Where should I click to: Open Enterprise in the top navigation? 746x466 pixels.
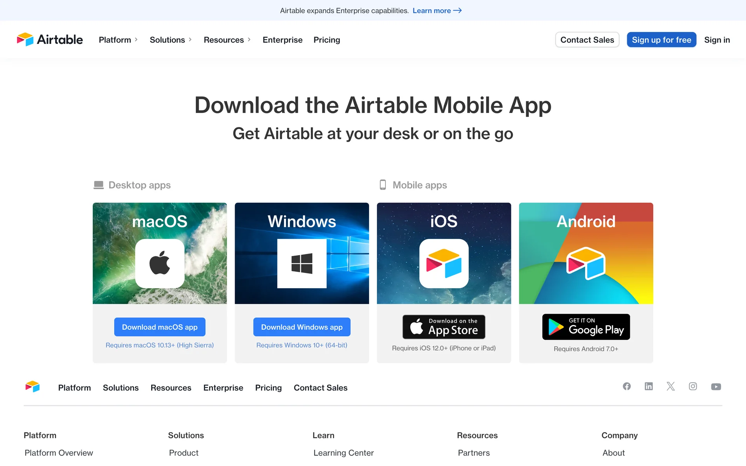tap(282, 40)
